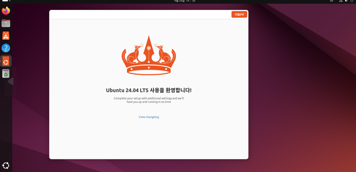Open the Trash icon in dock
Screen dimensions: 356x172
[6, 74]
